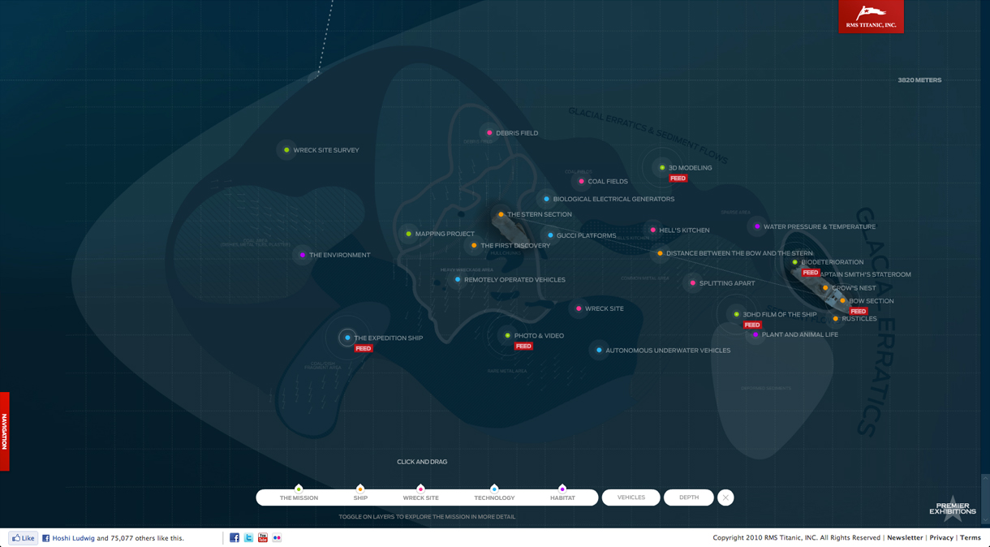
Task: Open the FEED badge under Biodeterioration
Action: click(x=810, y=273)
